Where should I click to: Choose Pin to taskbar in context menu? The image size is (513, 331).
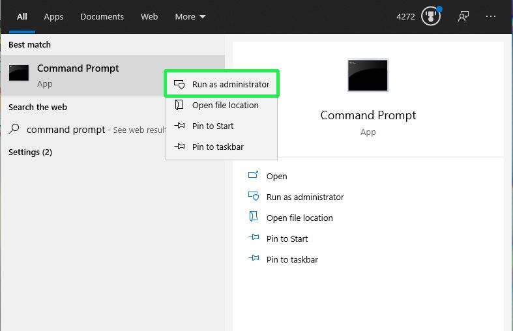point(222,147)
